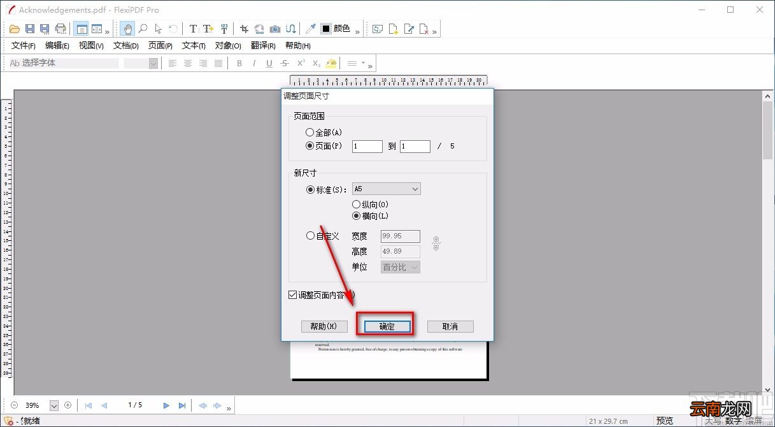Screen dimensions: 775x427
Task: Click the text highlight ab icon
Action: tap(331, 63)
